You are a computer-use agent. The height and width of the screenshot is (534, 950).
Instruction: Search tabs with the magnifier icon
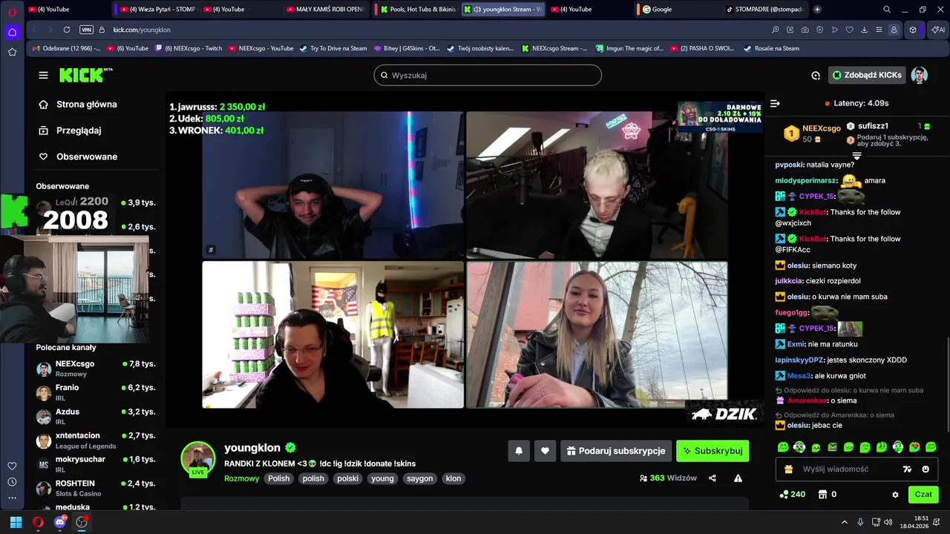coord(887,10)
